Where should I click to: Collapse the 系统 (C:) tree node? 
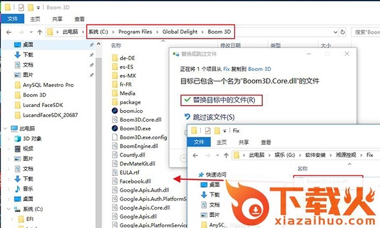point(8,209)
